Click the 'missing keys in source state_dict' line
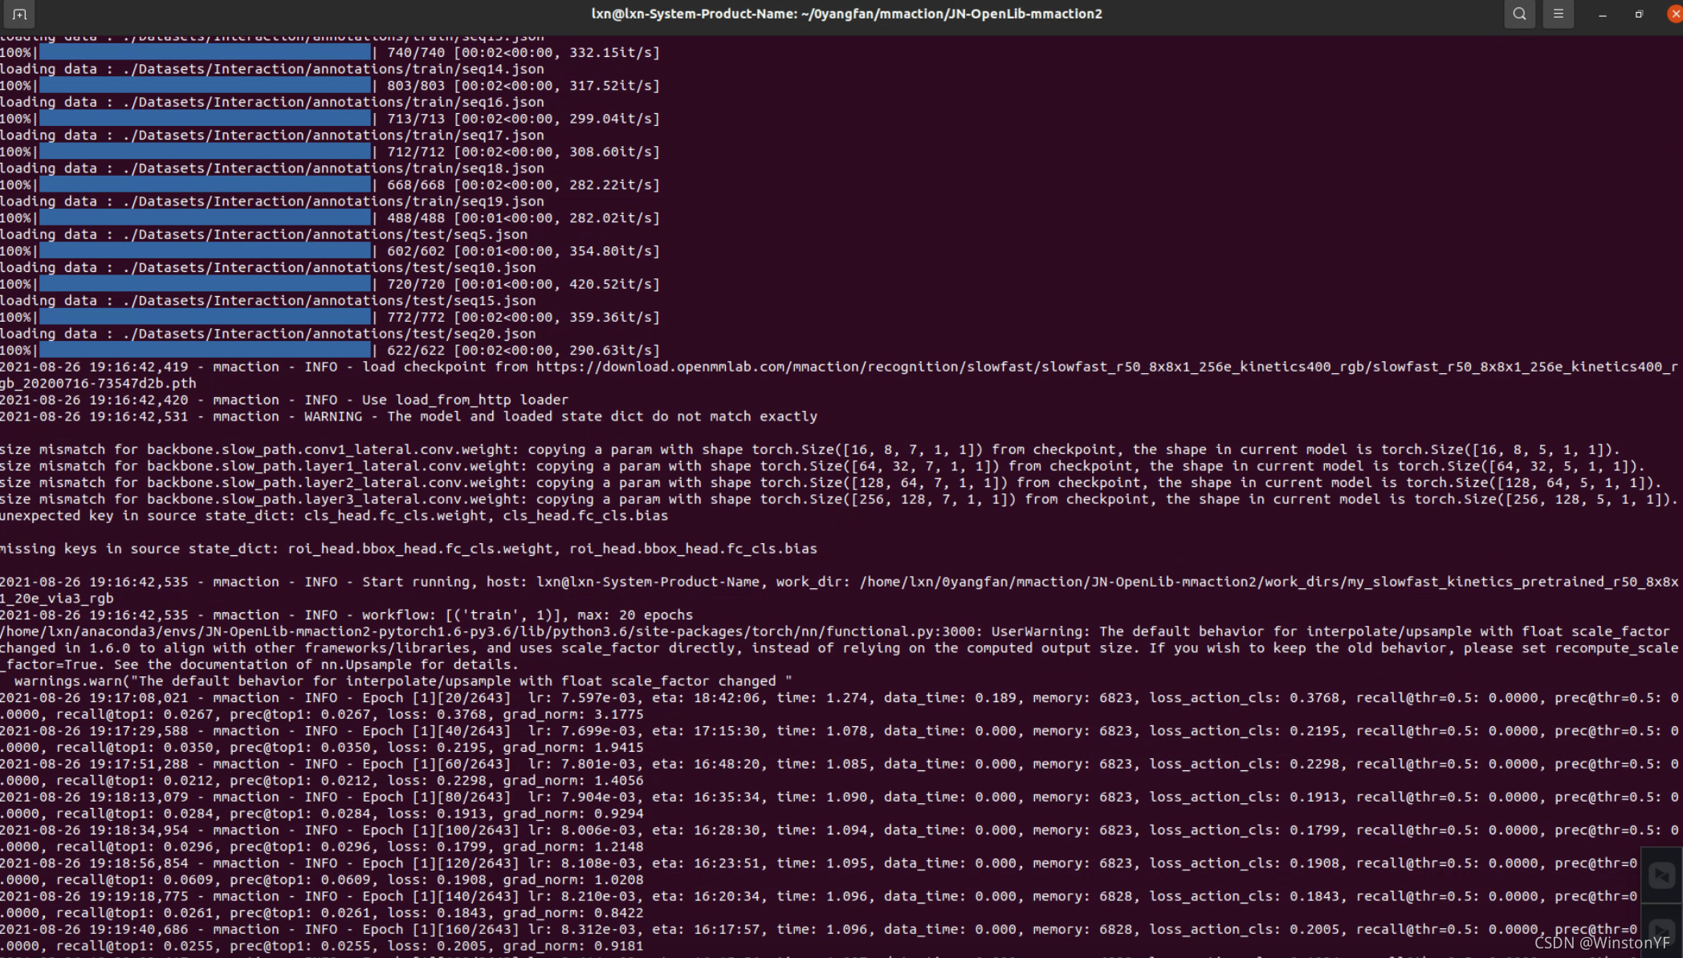 (409, 549)
